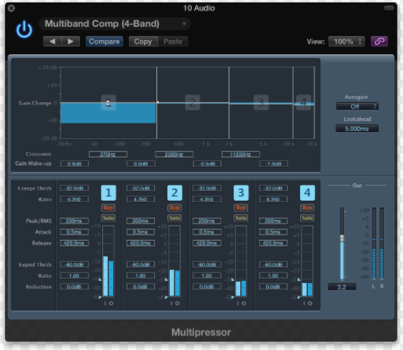Solo band 2
Image resolution: width=403 pixels, height=350 pixels.
[x=174, y=218]
